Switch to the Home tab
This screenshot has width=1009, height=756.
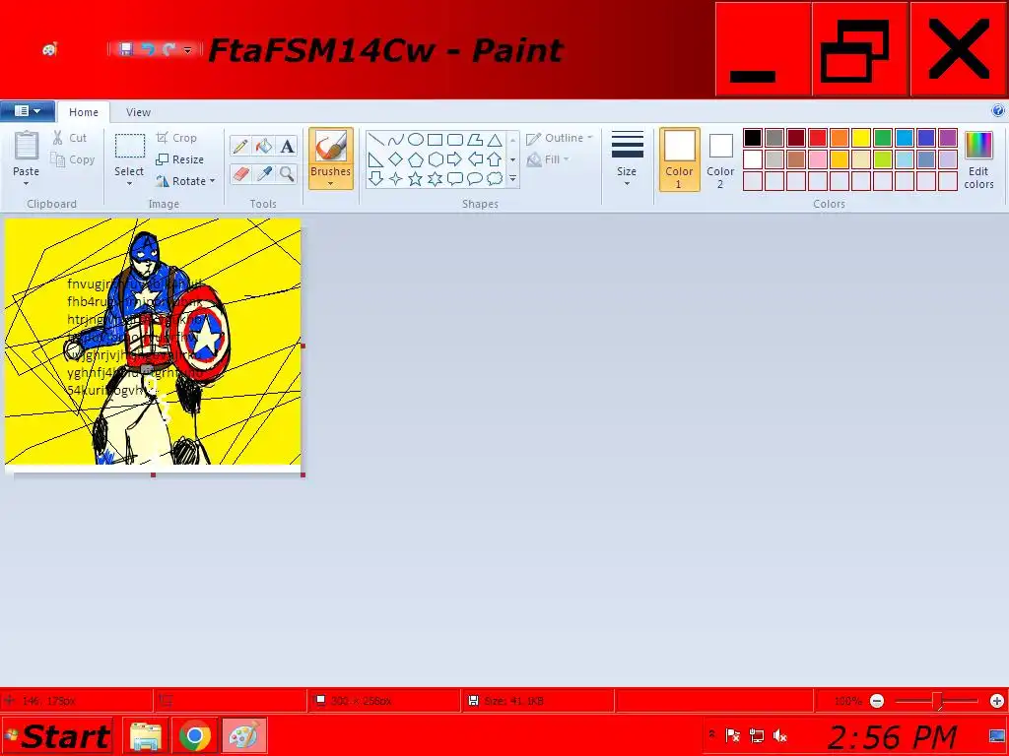pos(84,112)
